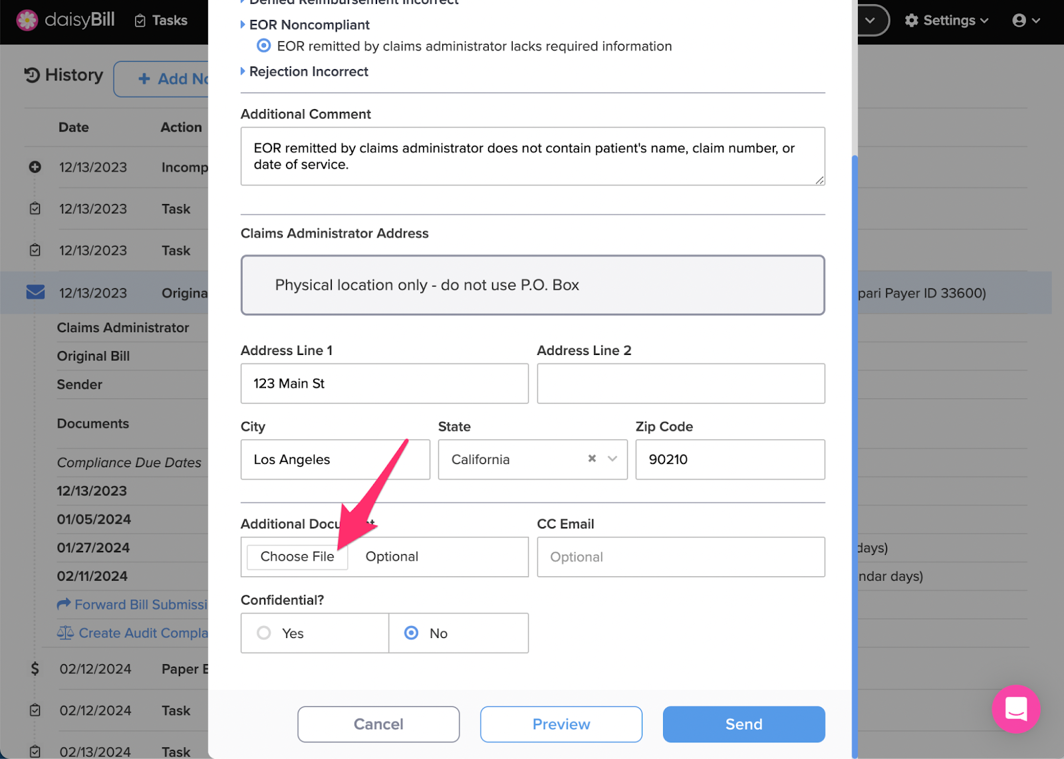Clear the California state selection
The width and height of the screenshot is (1064, 759).
[x=592, y=459]
